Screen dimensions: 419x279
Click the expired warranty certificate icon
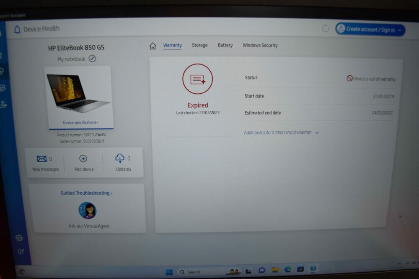197,79
